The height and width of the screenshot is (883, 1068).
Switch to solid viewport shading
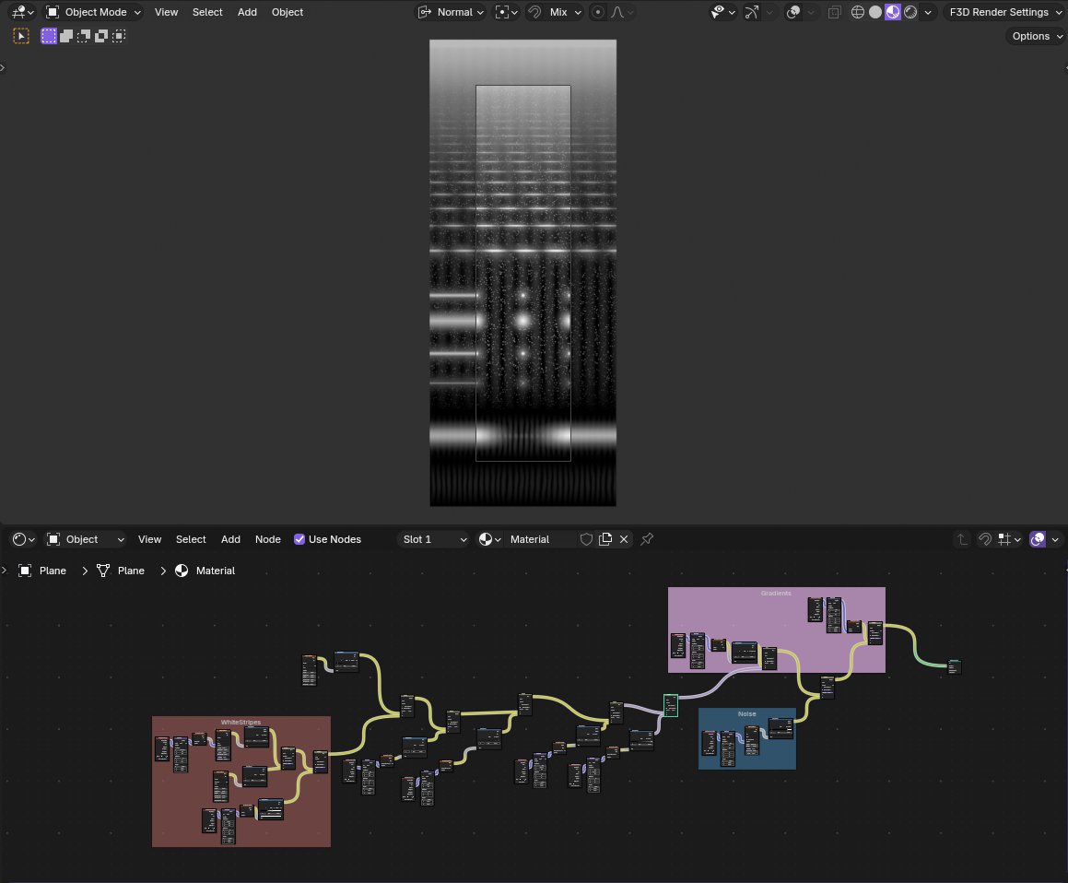point(875,12)
